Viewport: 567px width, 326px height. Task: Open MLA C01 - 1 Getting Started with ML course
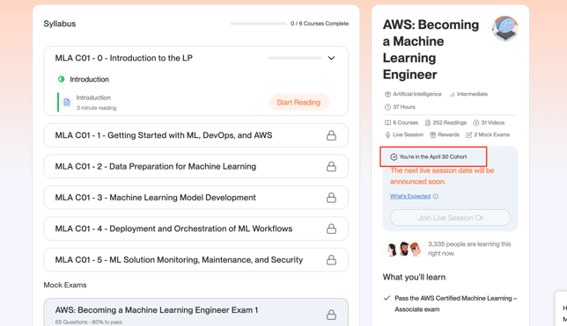196,135
